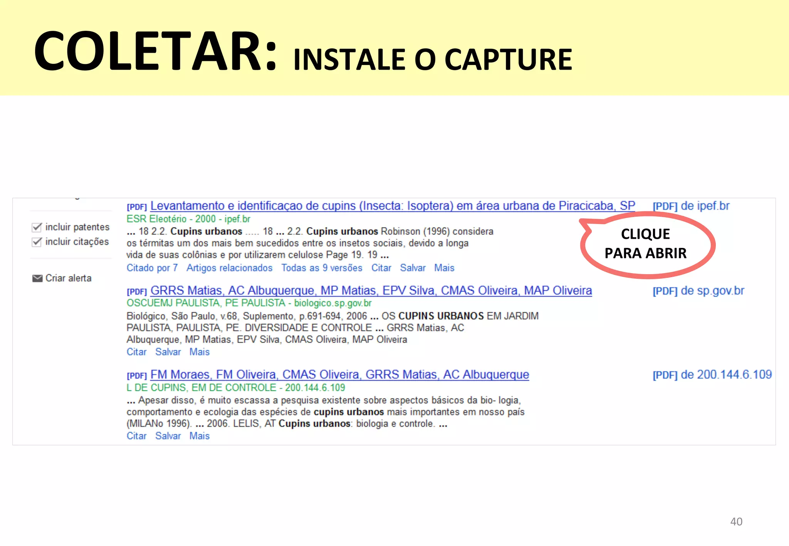789x546 pixels.
Task: Click the [PDF] tag before the Levantamento title
Action: pos(137,207)
